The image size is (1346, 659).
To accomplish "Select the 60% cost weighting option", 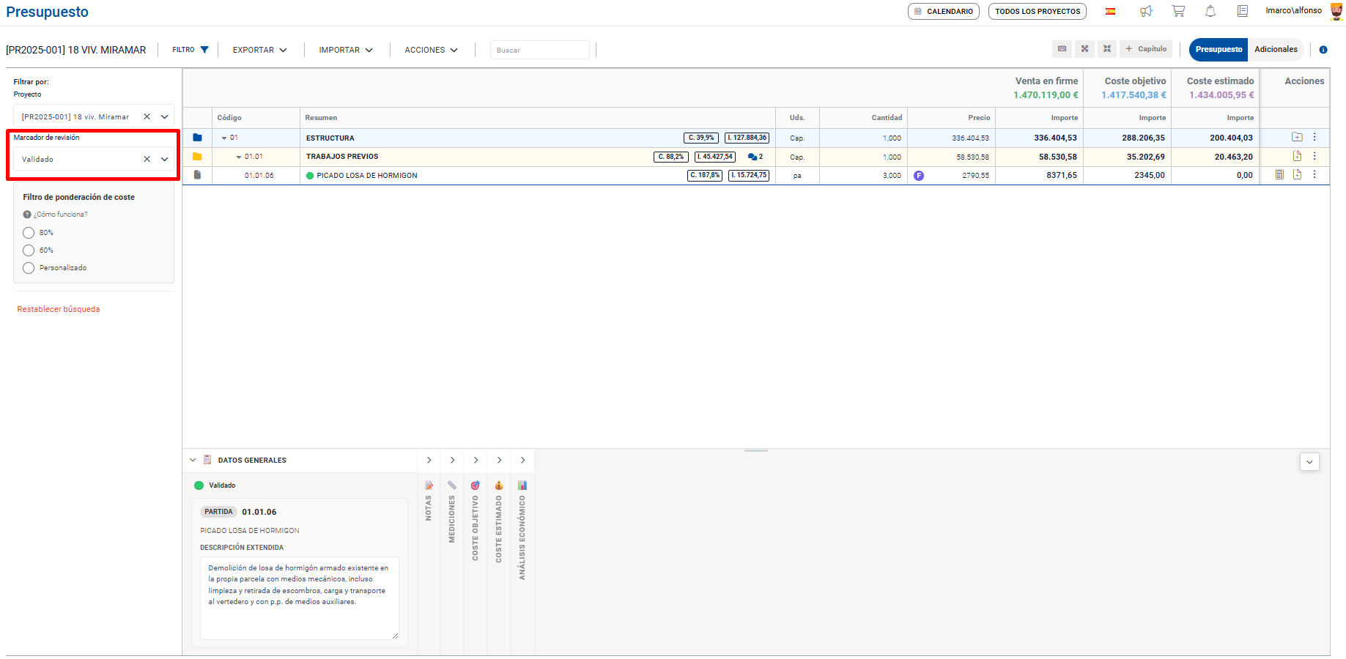I will [29, 250].
